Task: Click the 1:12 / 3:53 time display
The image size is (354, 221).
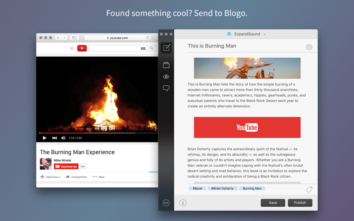Action: click(75, 138)
